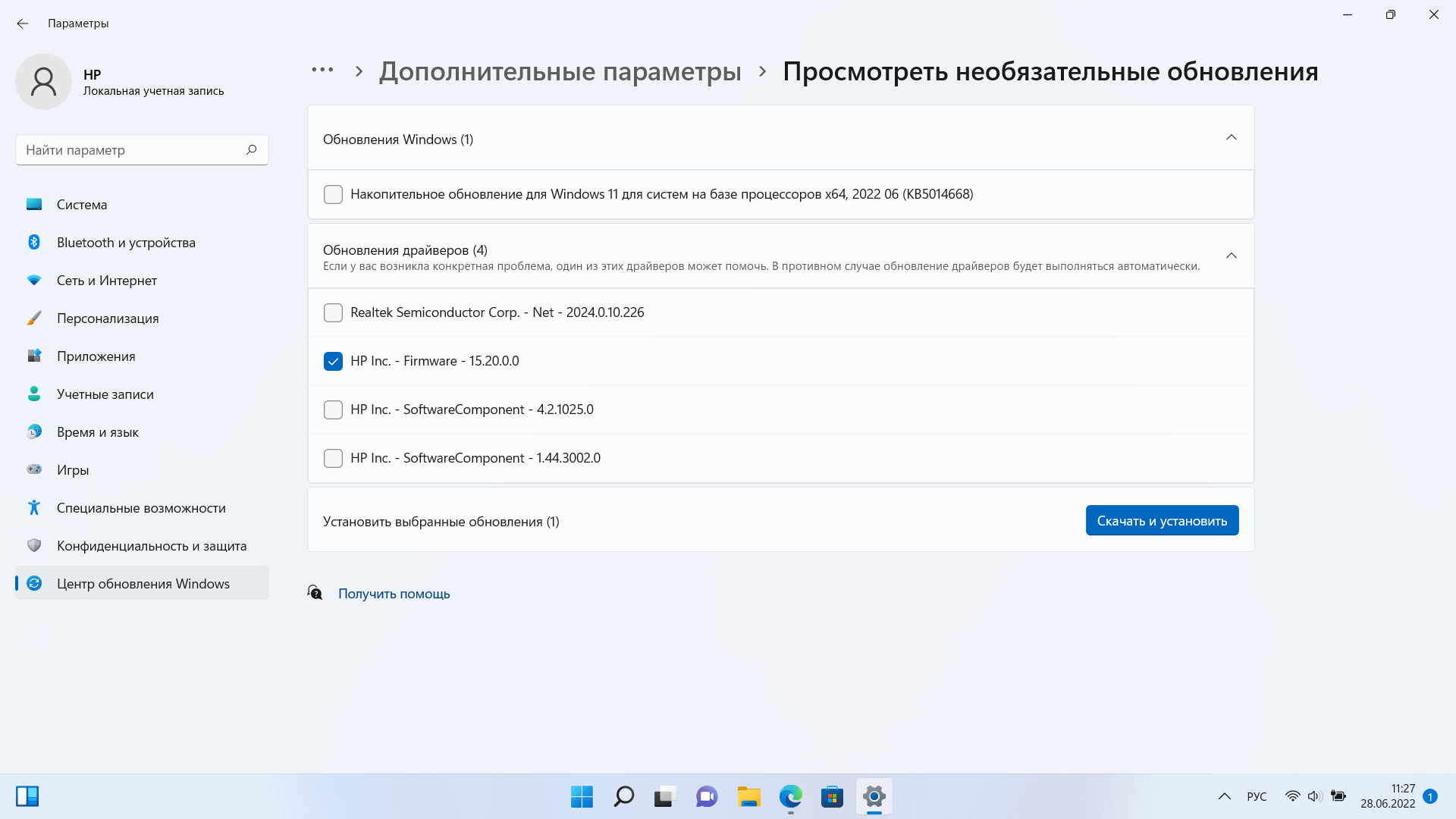
Task: Go to Bluetooth и устройства section
Action: [126, 243]
